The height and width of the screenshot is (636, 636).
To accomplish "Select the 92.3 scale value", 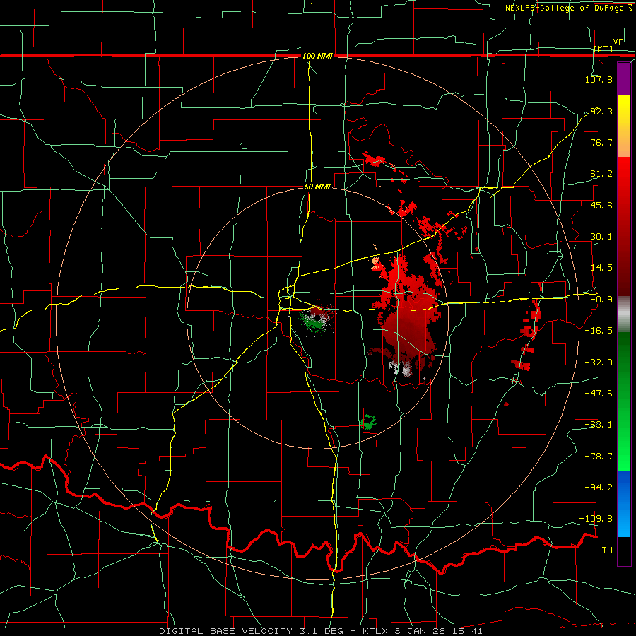I will tap(601, 111).
